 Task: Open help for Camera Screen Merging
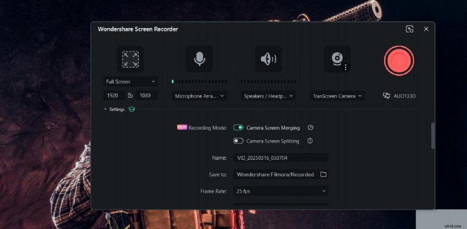click(311, 127)
